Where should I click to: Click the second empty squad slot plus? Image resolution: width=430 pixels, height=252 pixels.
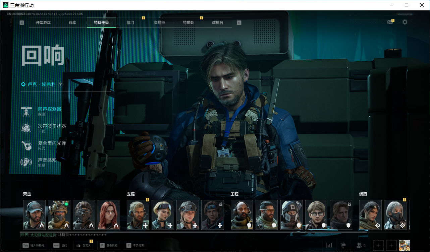[x=391, y=246]
